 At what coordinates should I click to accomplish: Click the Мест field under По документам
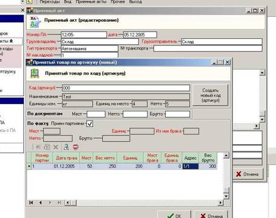pos(96,114)
